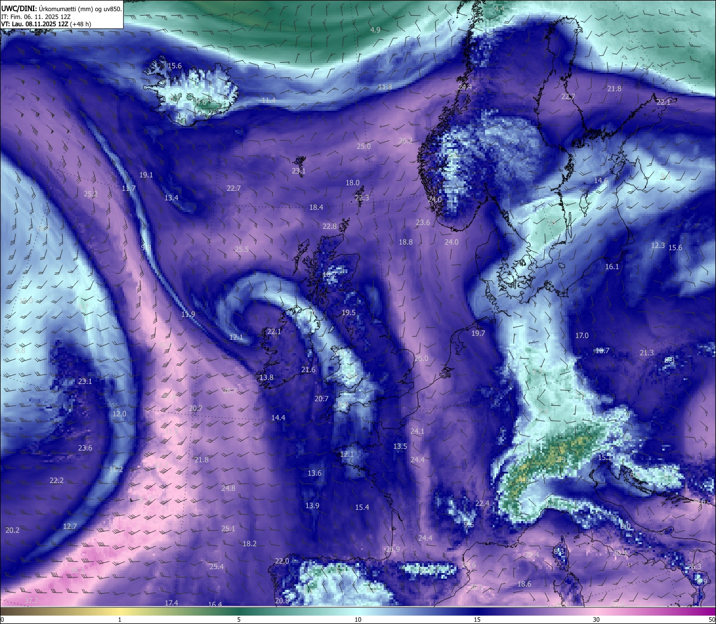Click the map value '13.4'
Screen dimensions: 716x624
coord(171,198)
